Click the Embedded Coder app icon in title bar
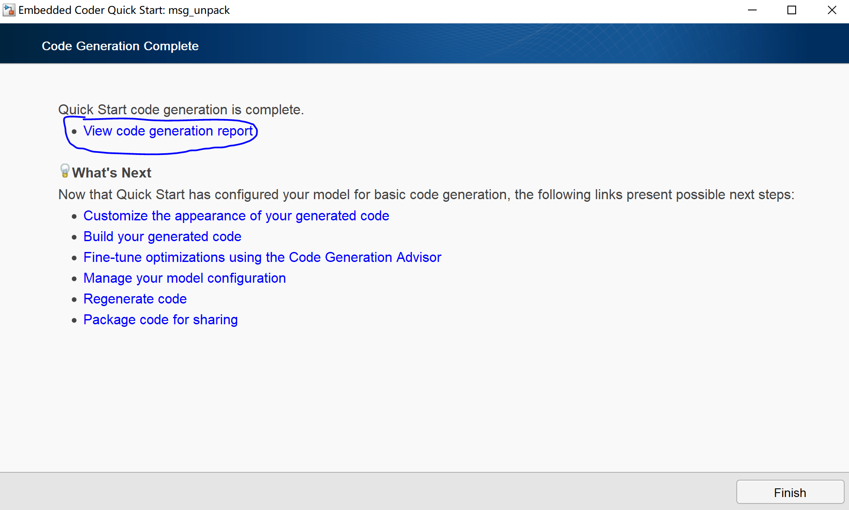The image size is (849, 510). 9,10
